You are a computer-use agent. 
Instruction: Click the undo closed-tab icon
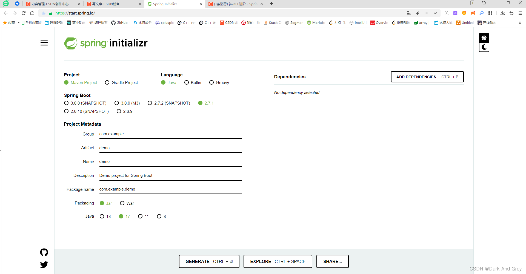511,13
